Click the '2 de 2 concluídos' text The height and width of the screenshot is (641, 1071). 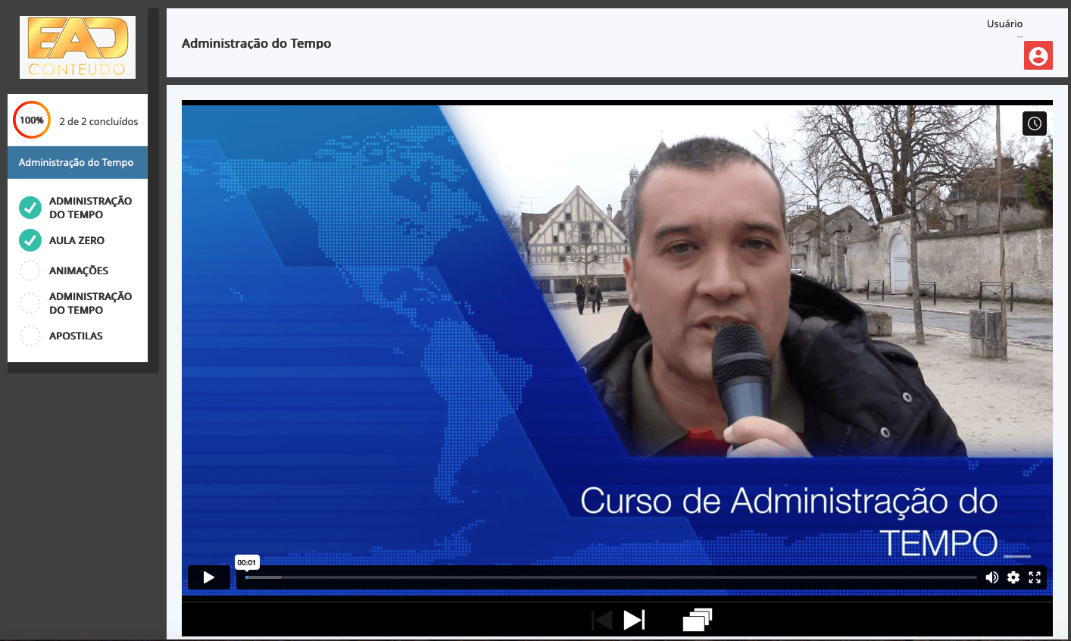[x=98, y=121]
